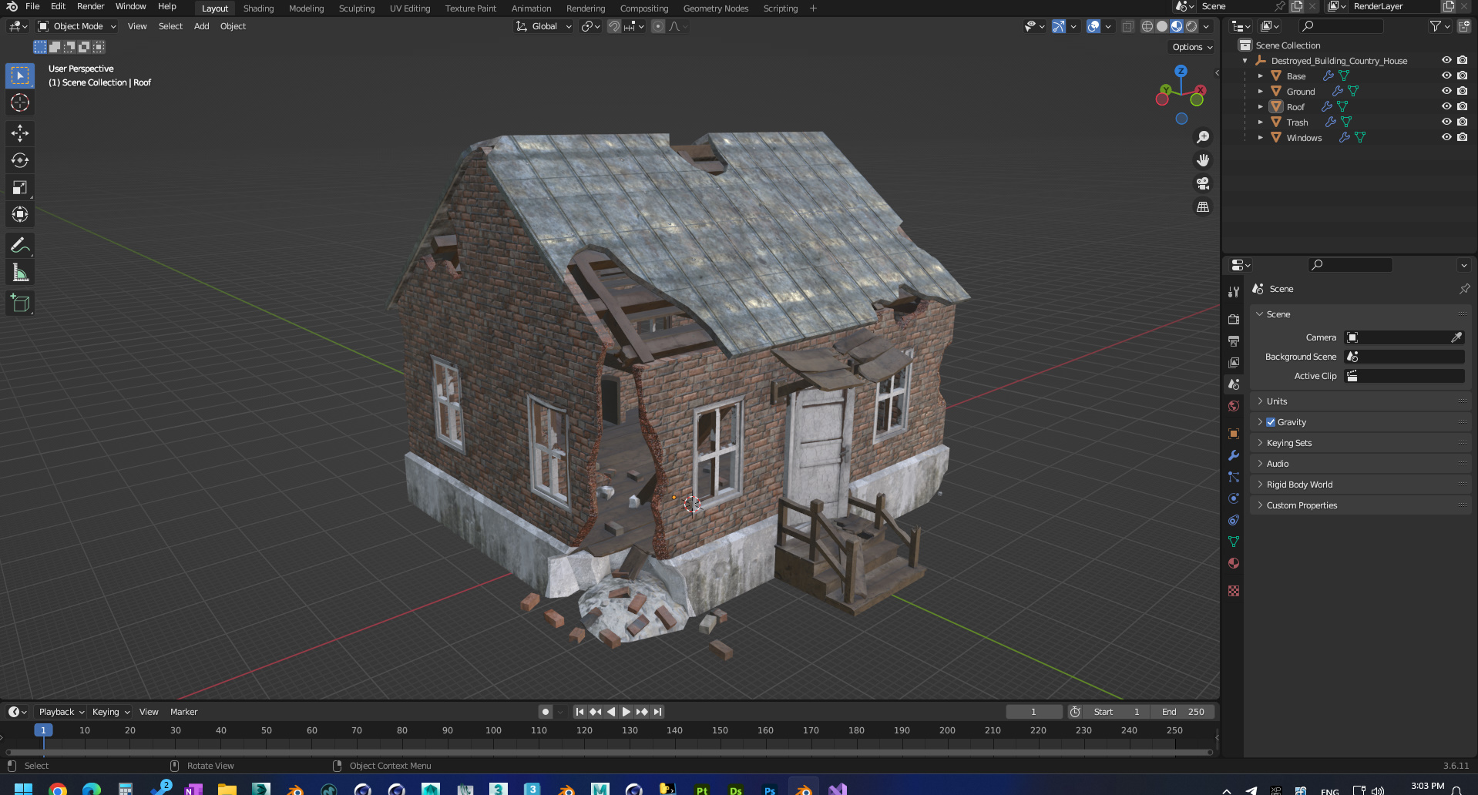Viewport: 1478px width, 795px height.
Task: Select the Move tool
Action: [20, 133]
